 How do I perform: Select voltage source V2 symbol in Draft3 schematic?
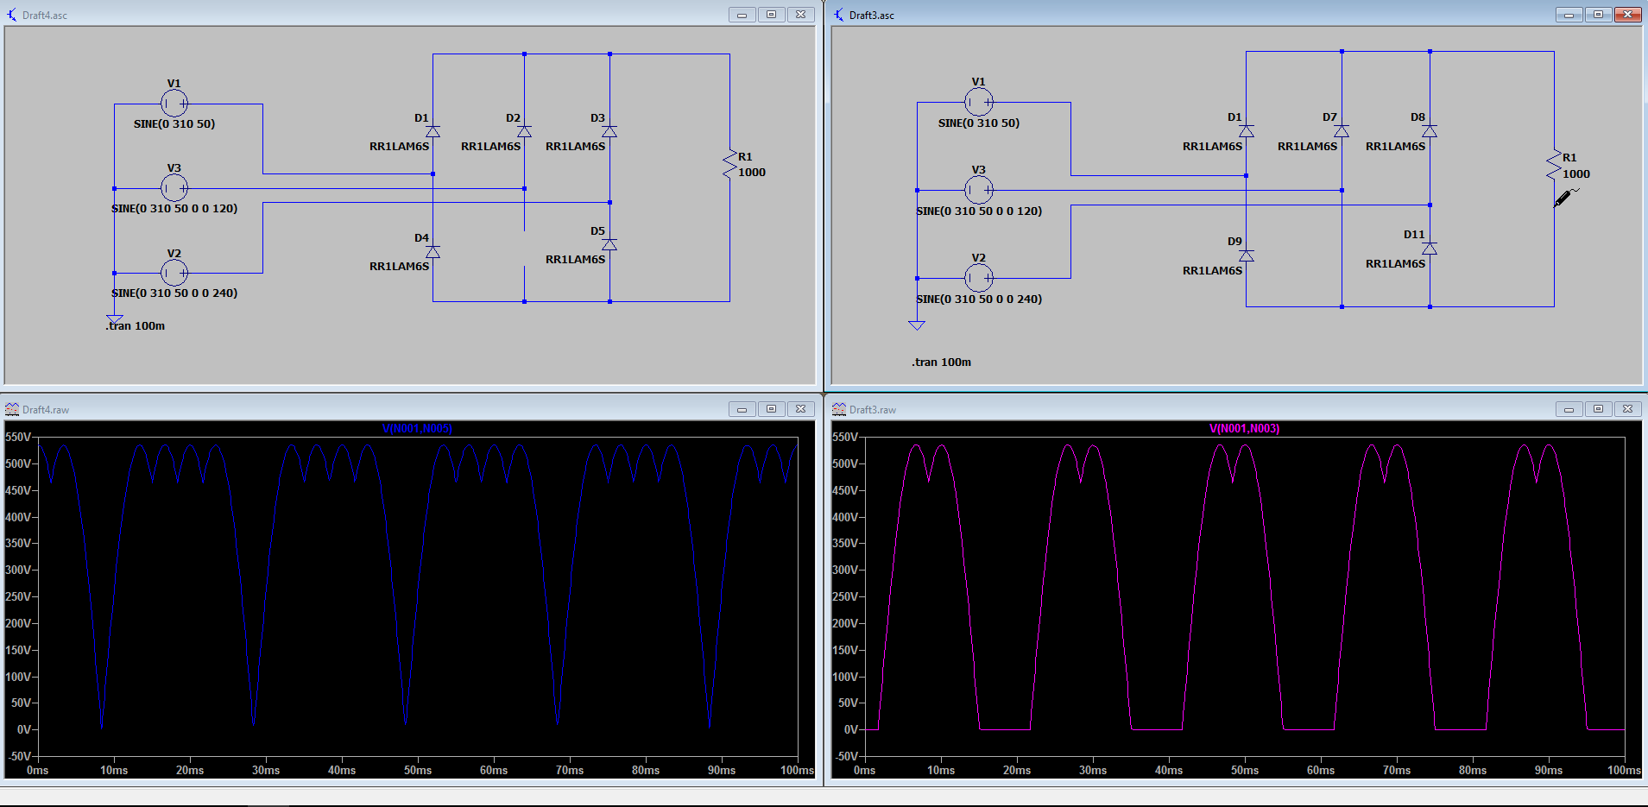click(x=978, y=278)
